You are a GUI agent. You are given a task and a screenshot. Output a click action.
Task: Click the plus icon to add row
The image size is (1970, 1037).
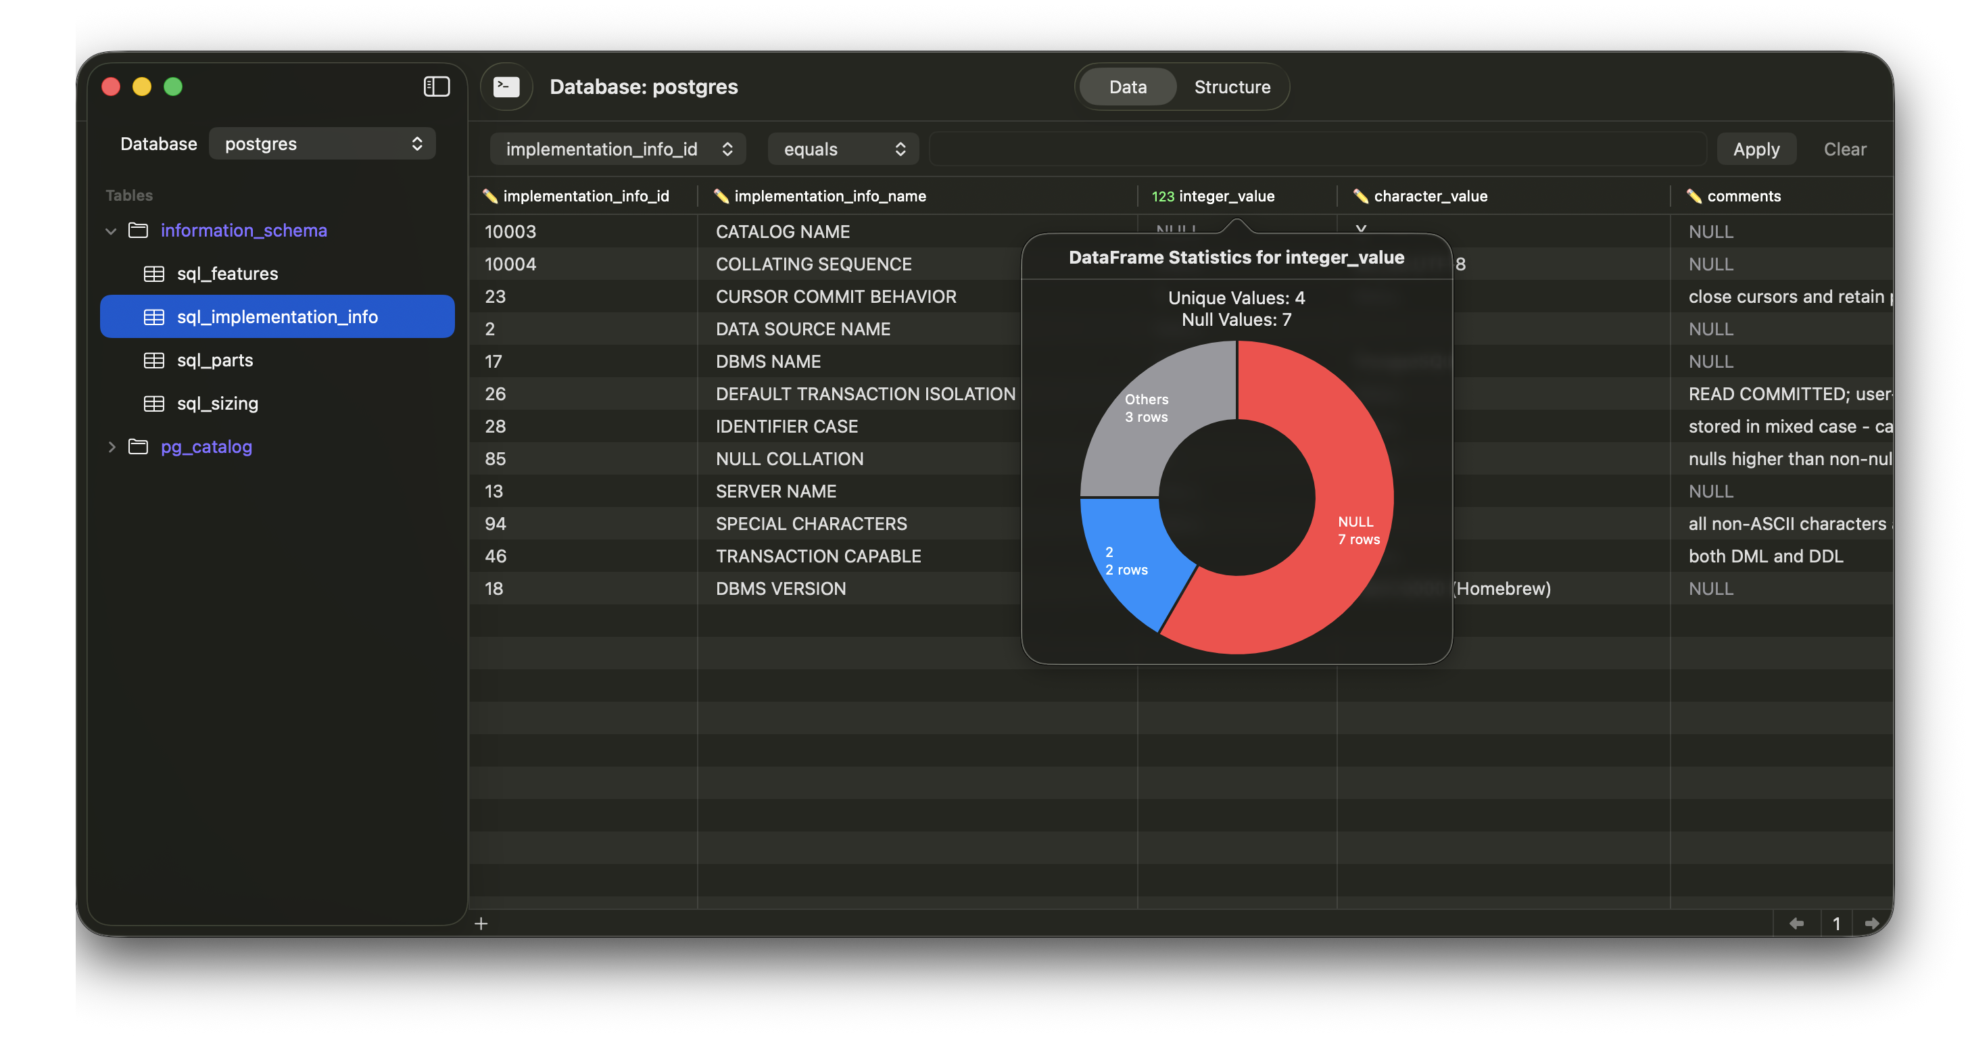(x=481, y=924)
